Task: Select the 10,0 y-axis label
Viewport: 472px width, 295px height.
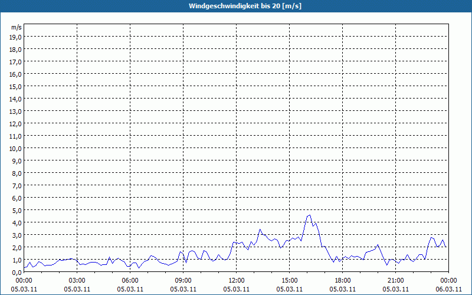Action: [x=16, y=149]
